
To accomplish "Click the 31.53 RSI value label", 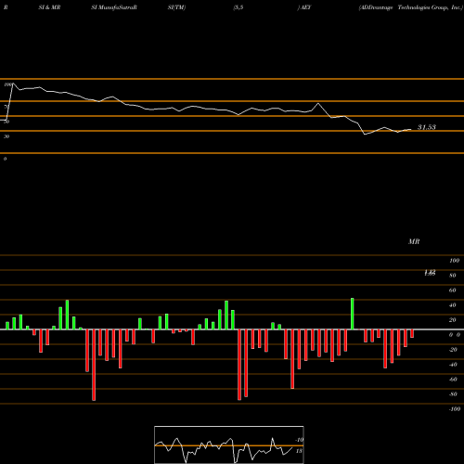I will tap(427, 127).
